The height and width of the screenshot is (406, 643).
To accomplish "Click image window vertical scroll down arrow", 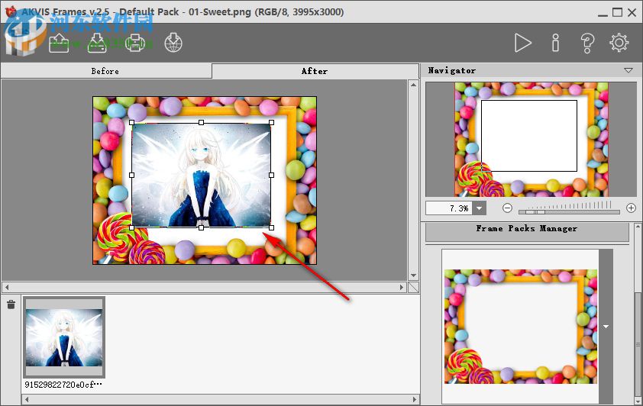I will (413, 275).
